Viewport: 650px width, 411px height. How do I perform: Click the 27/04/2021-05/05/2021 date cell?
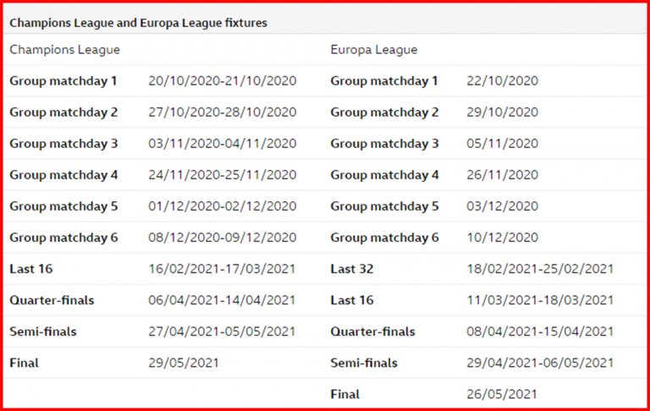click(x=222, y=332)
